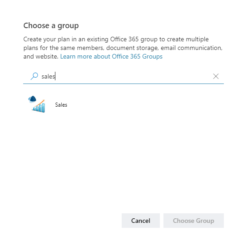This screenshot has width=247, height=246.
Task: Follow the Office 365 Groups help hyperlink
Action: point(111,56)
